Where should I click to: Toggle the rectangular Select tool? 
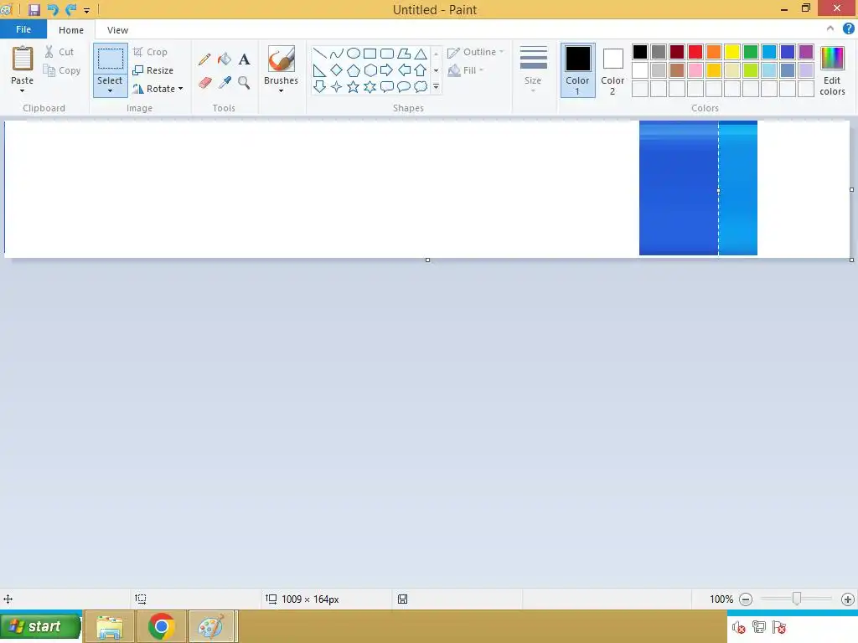(x=110, y=59)
